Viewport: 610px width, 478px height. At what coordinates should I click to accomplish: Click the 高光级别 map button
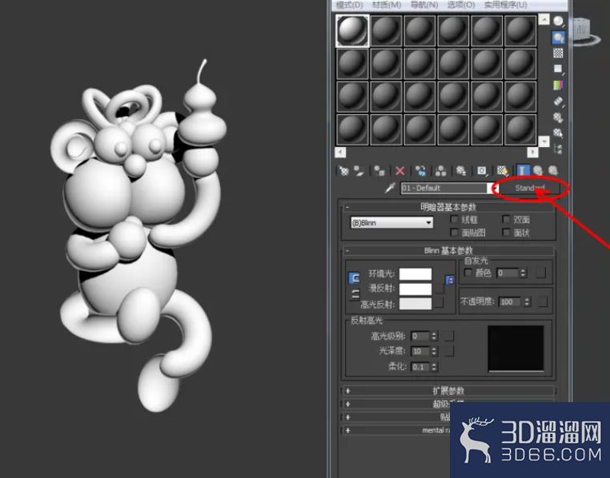[x=449, y=336]
